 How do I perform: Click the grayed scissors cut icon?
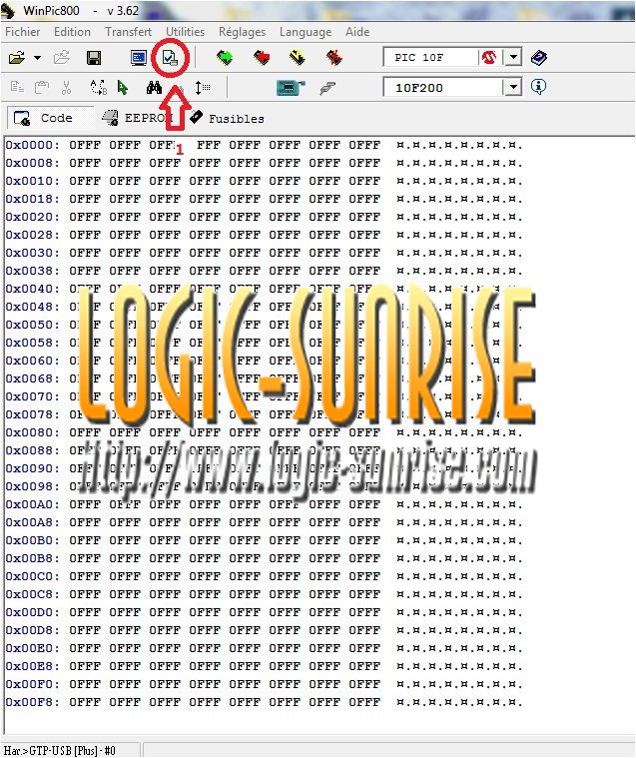(66, 88)
